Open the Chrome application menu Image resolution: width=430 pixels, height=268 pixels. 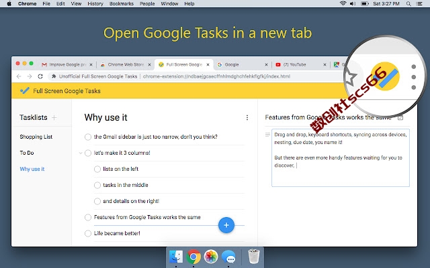27,3
